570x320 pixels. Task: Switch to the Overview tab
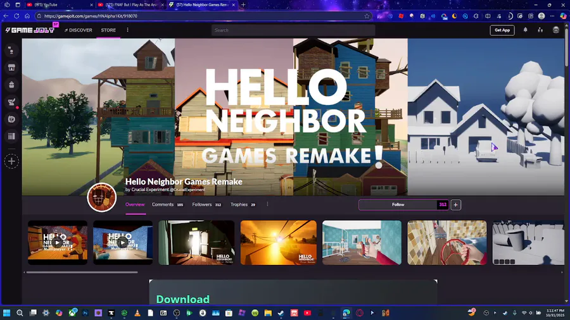pos(135,205)
